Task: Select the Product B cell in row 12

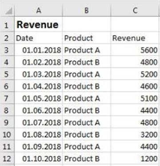Action: click(87, 159)
